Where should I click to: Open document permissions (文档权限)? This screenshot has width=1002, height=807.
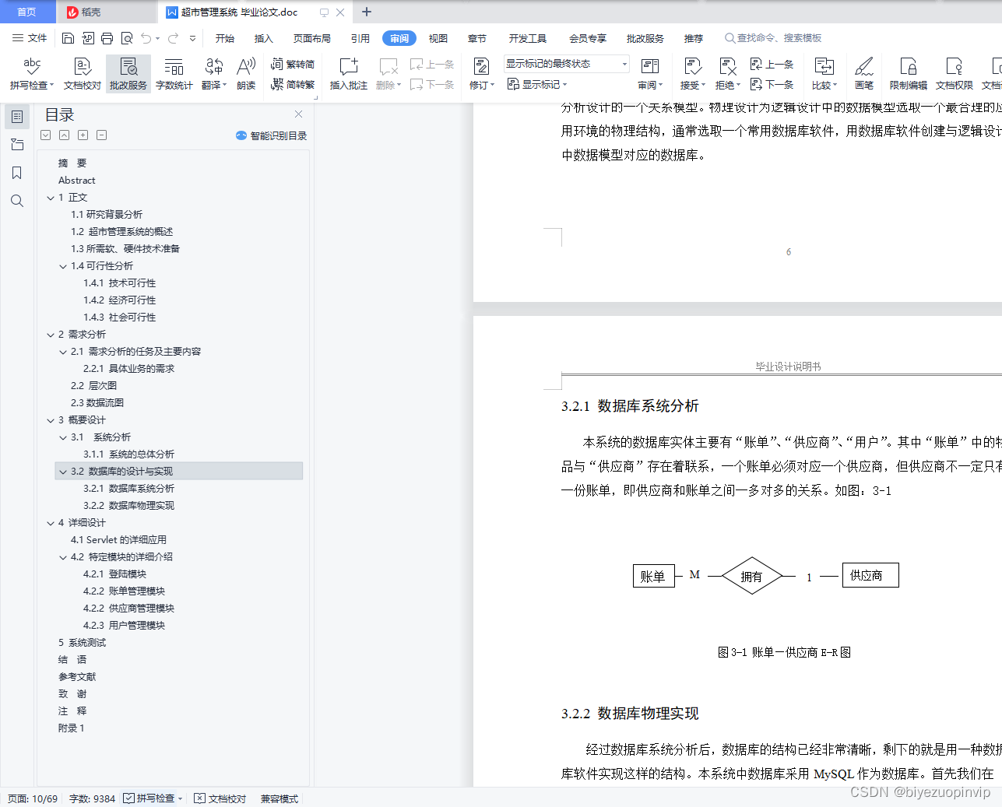coord(955,74)
